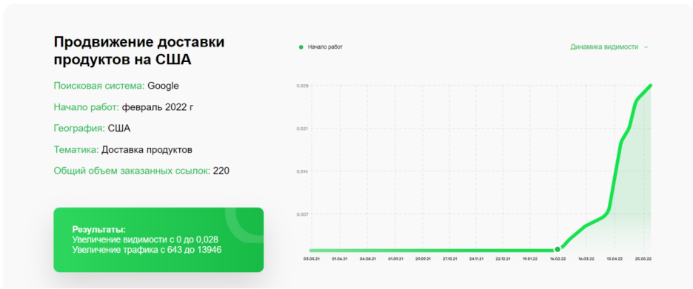Click heading Продвижение доставки продуктов на США
Image resolution: width=693 pixels, height=289 pixels.
[139, 51]
